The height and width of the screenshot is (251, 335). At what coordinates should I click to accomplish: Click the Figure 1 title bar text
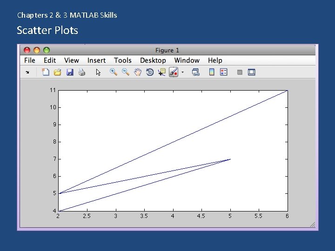tap(167, 50)
